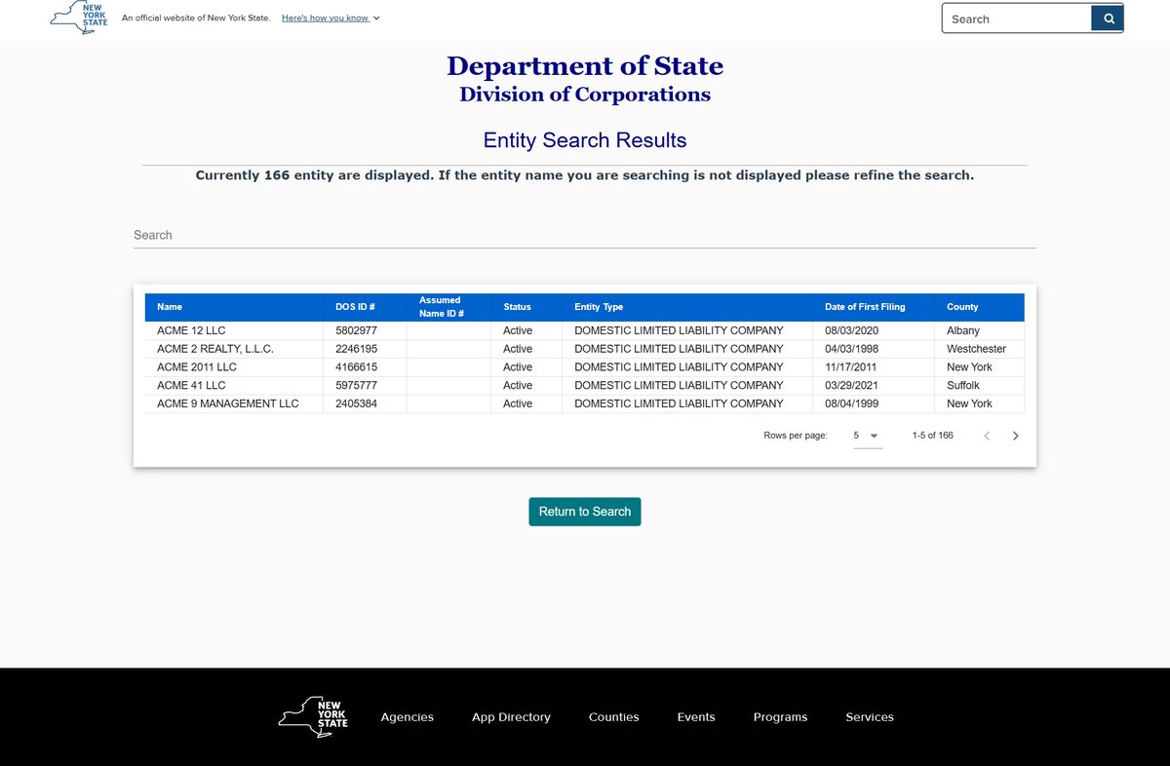Select DOS ID 4166615 cell
The image size is (1170, 766).
[x=356, y=367]
